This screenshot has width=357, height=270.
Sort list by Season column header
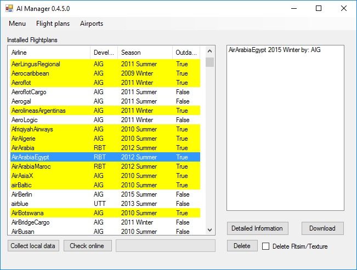click(145, 53)
